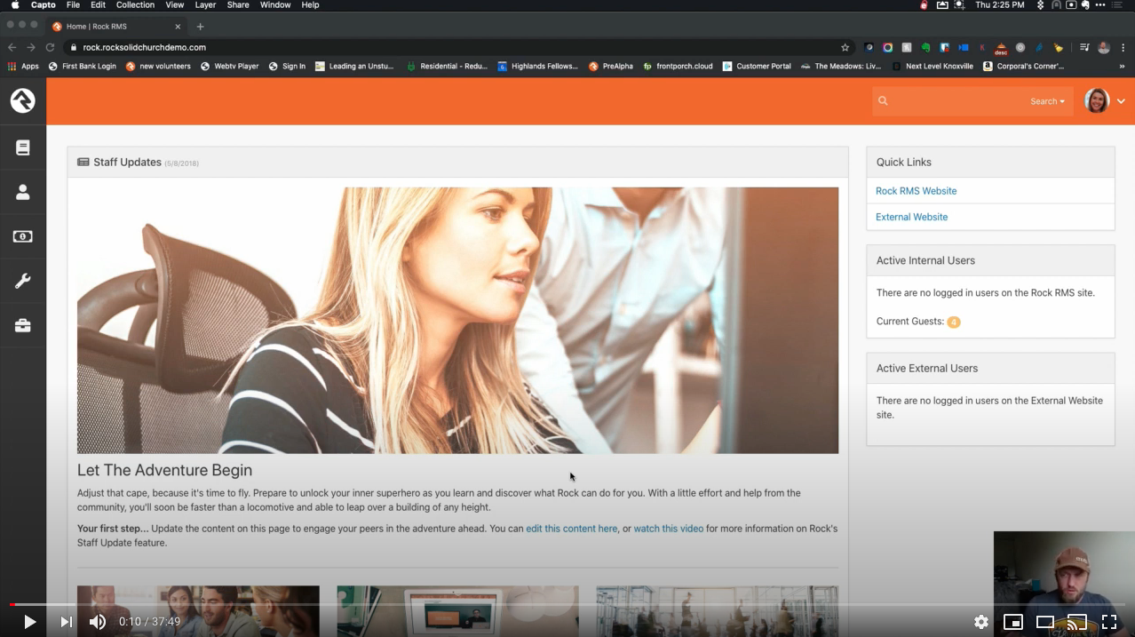This screenshot has height=637, width=1135.
Task: Expand the user profile chevron menu
Action: pyautogui.click(x=1121, y=101)
